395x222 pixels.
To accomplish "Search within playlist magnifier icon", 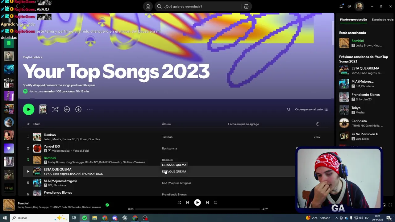I will click(289, 109).
